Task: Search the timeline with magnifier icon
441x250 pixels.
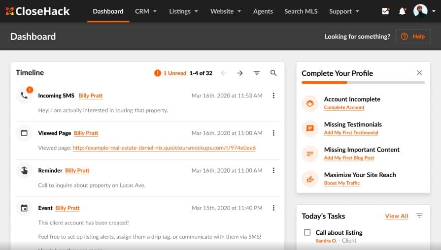Action: tap(273, 73)
